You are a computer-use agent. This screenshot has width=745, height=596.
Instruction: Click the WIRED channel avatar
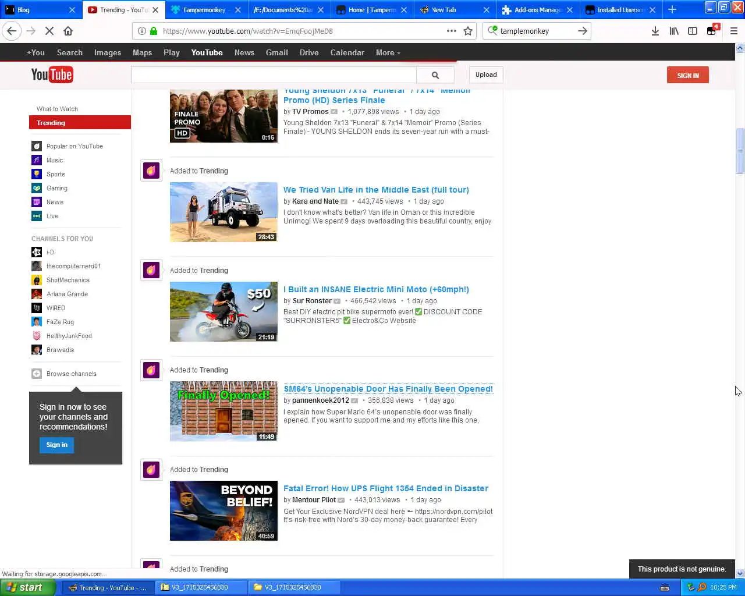[x=37, y=308]
